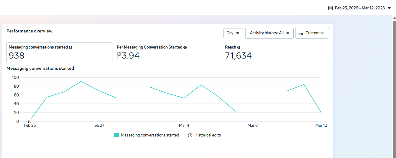Click the scrollbar up arrow
The width and height of the screenshot is (396, 158).
[394, 18]
